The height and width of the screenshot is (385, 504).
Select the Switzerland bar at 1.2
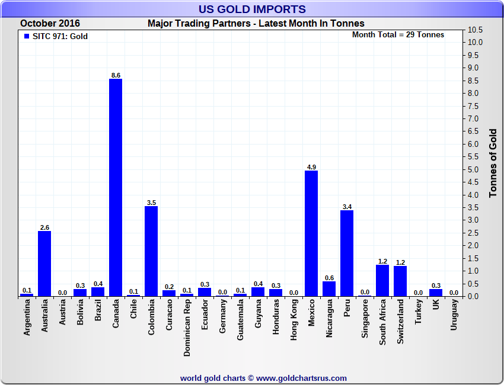pyautogui.click(x=400, y=281)
